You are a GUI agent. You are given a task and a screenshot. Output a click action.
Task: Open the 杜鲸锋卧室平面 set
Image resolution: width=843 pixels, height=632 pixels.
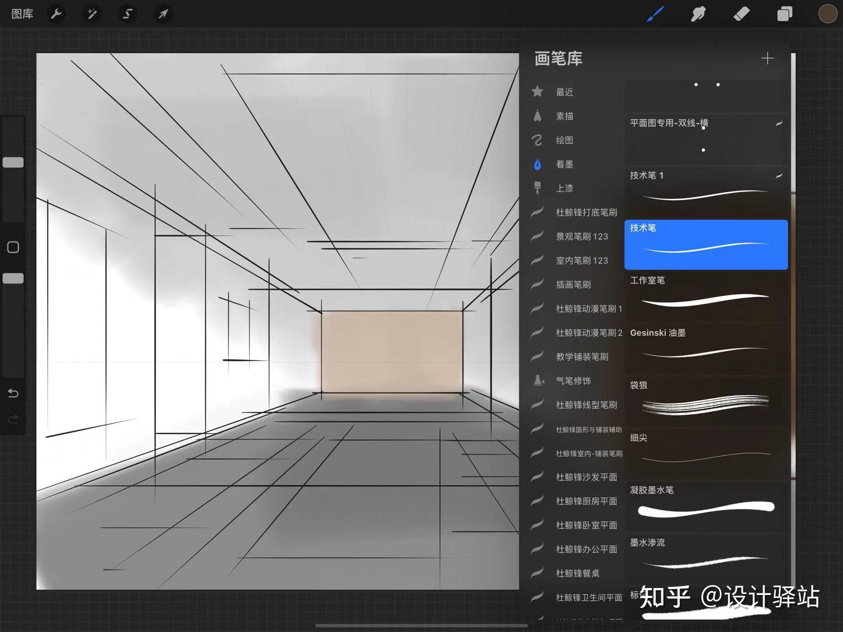[576, 525]
